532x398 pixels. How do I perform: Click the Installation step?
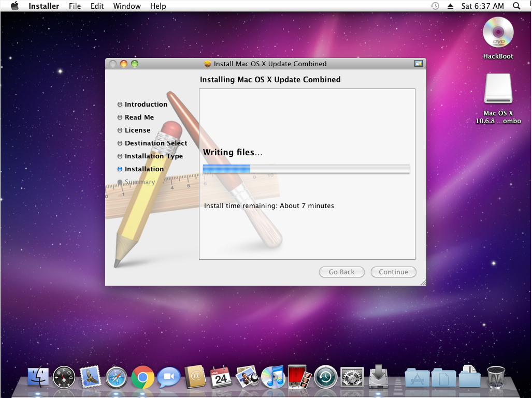(x=141, y=169)
